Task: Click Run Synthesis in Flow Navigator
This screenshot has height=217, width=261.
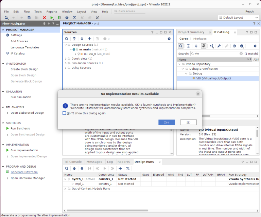Action: (x=20, y=128)
